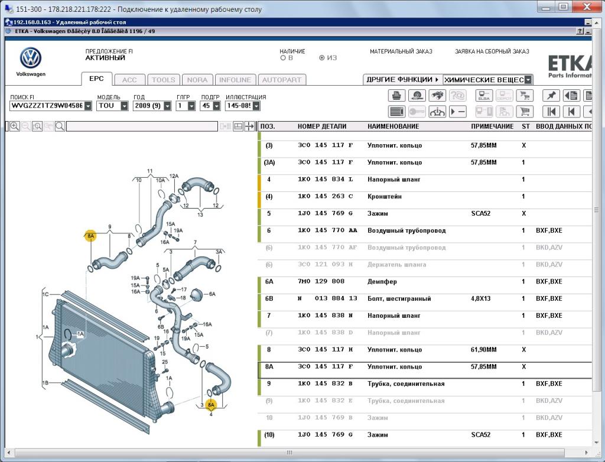Click the Volkswagen logo
This screenshot has width=605, height=462.
pos(31,58)
